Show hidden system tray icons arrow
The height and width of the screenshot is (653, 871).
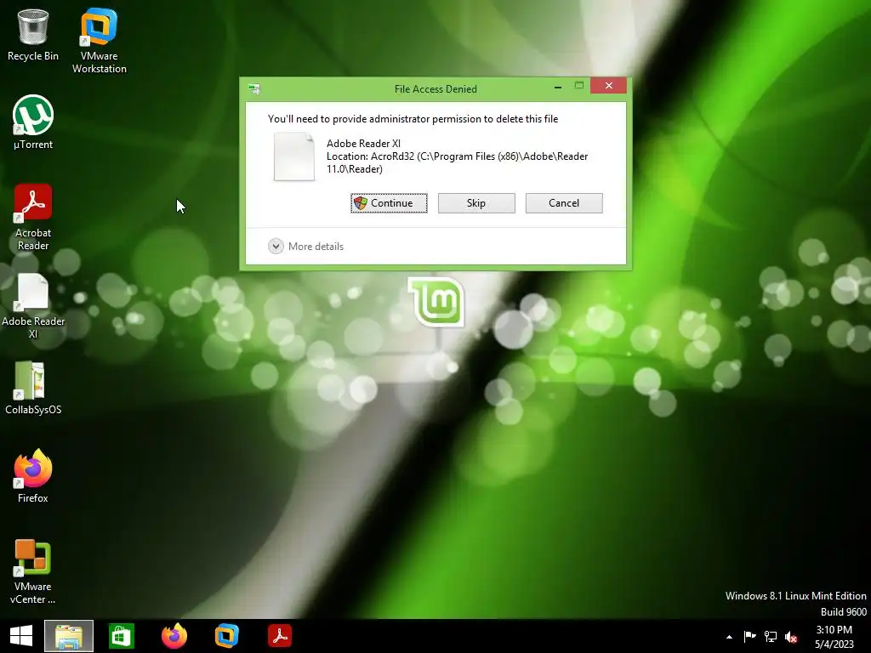coord(729,637)
